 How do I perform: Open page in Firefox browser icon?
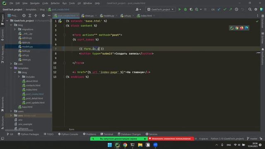click(242, 28)
